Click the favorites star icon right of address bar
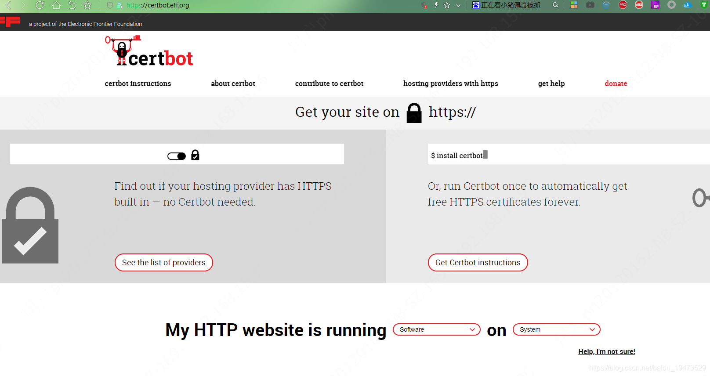 447,5
